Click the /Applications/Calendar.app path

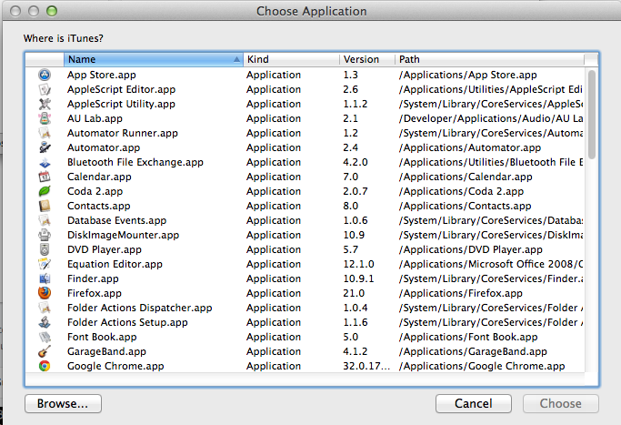coord(466,177)
